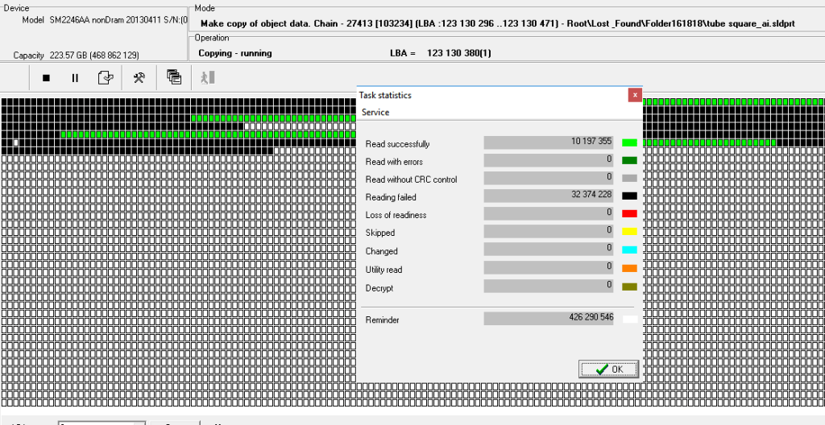Screen dimensions: 825x425
Task: Click the red Loss of readiness swatch
Action: tap(629, 214)
